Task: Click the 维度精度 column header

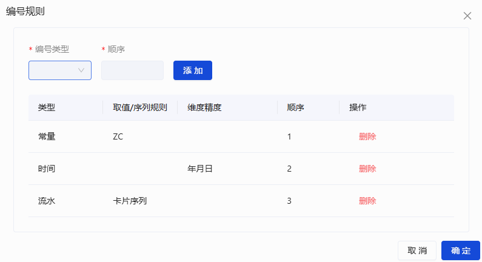Action: [204, 107]
